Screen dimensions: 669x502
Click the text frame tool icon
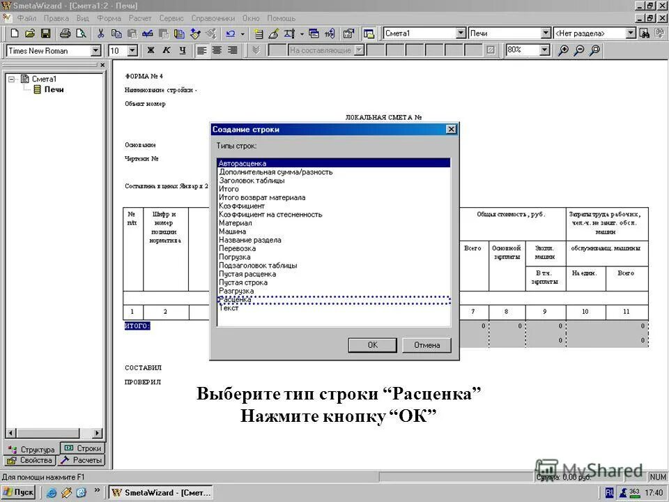point(290,33)
